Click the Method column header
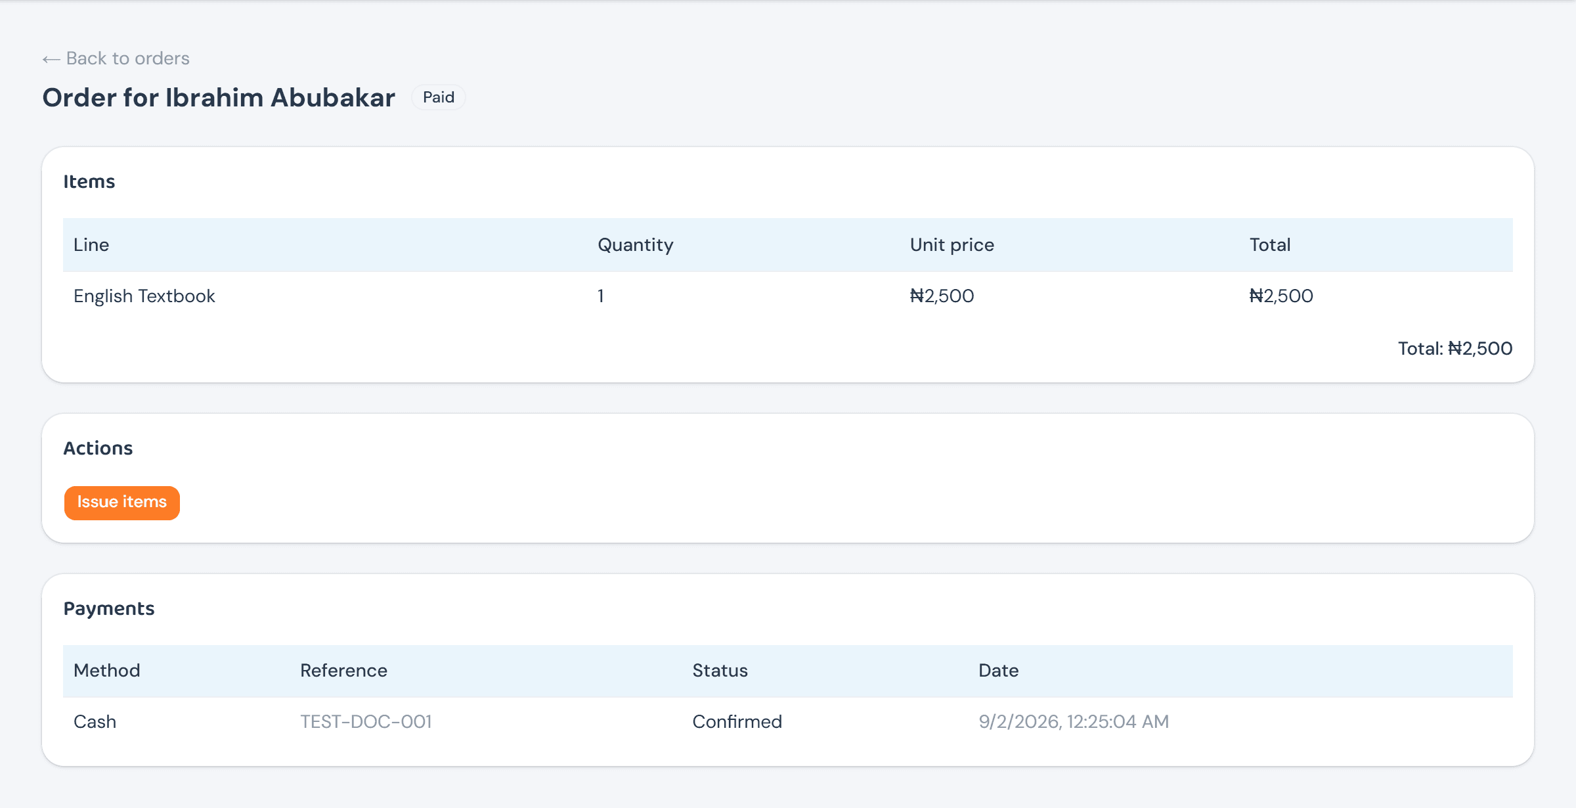Viewport: 1576px width, 808px height. 107,671
